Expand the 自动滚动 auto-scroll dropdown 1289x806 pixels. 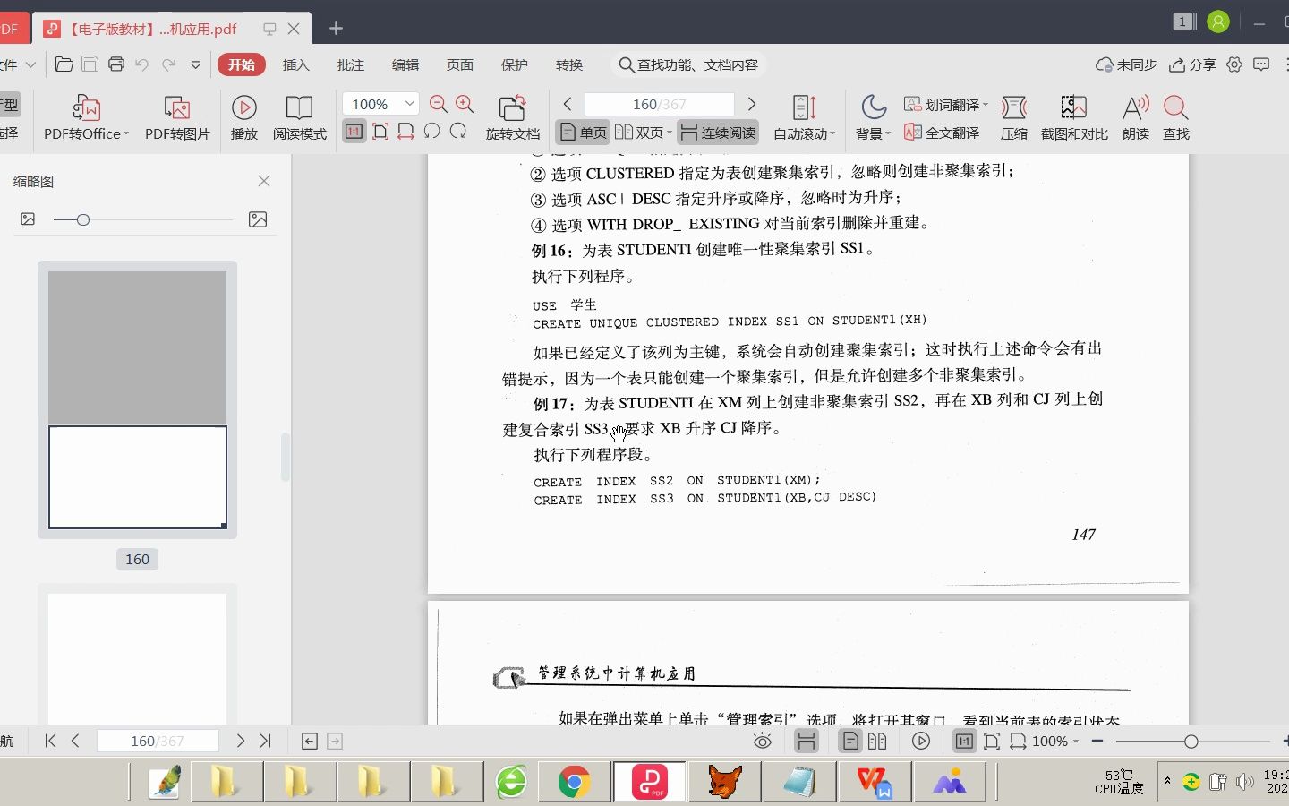(x=803, y=133)
